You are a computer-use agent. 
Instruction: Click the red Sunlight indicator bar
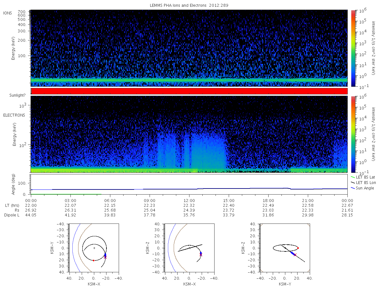point(189,91)
